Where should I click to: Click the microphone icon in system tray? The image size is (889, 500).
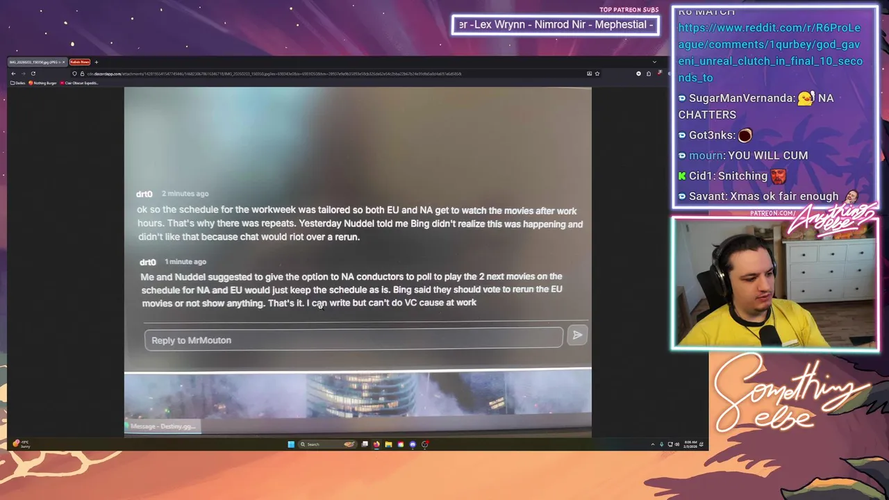click(x=662, y=444)
